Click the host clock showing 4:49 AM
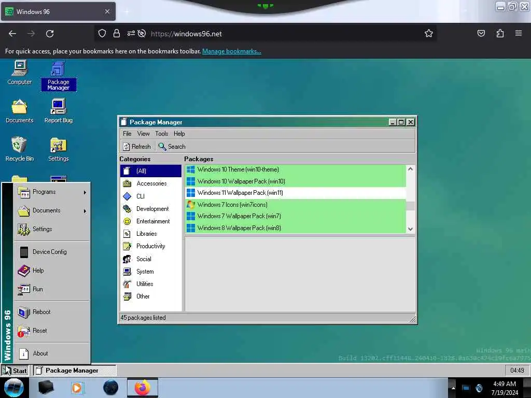The height and width of the screenshot is (398, 531). pyautogui.click(x=505, y=388)
